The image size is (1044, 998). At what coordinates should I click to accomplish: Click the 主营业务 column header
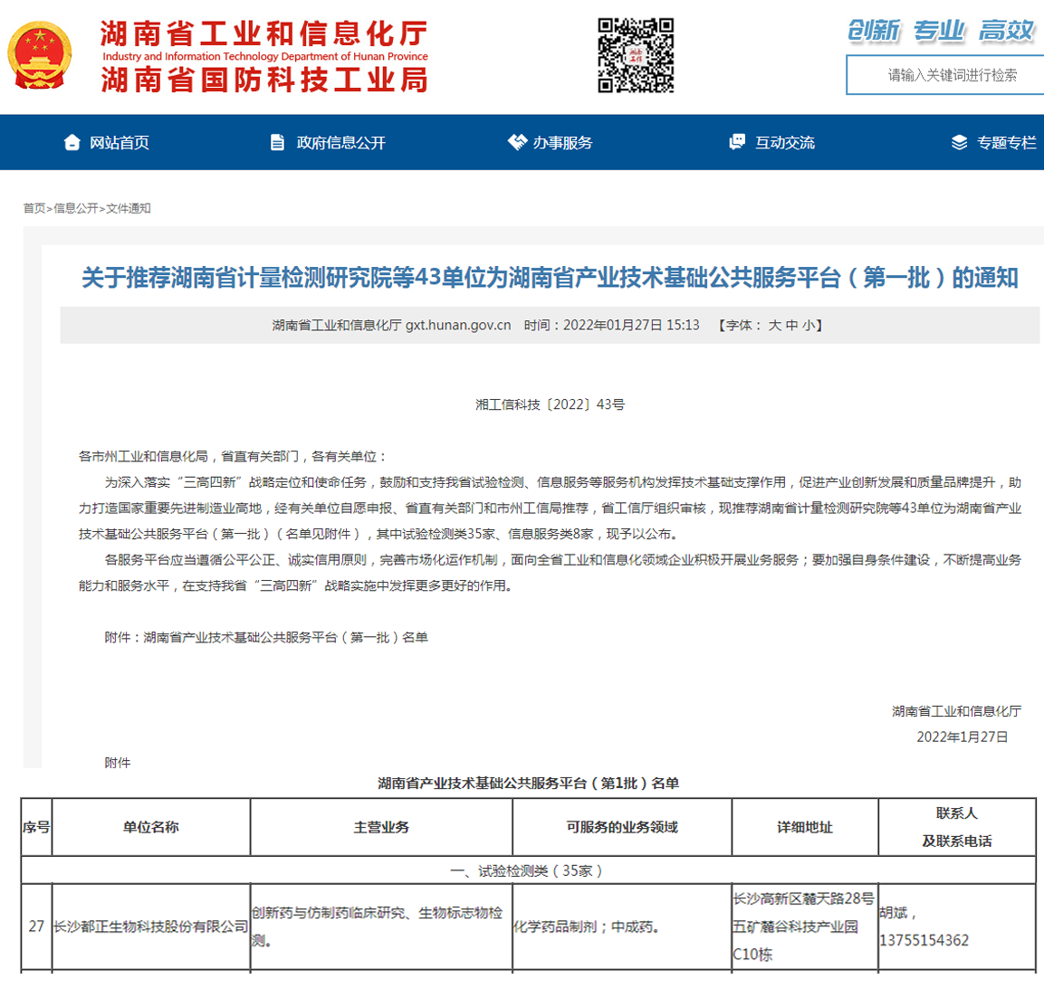tap(381, 827)
